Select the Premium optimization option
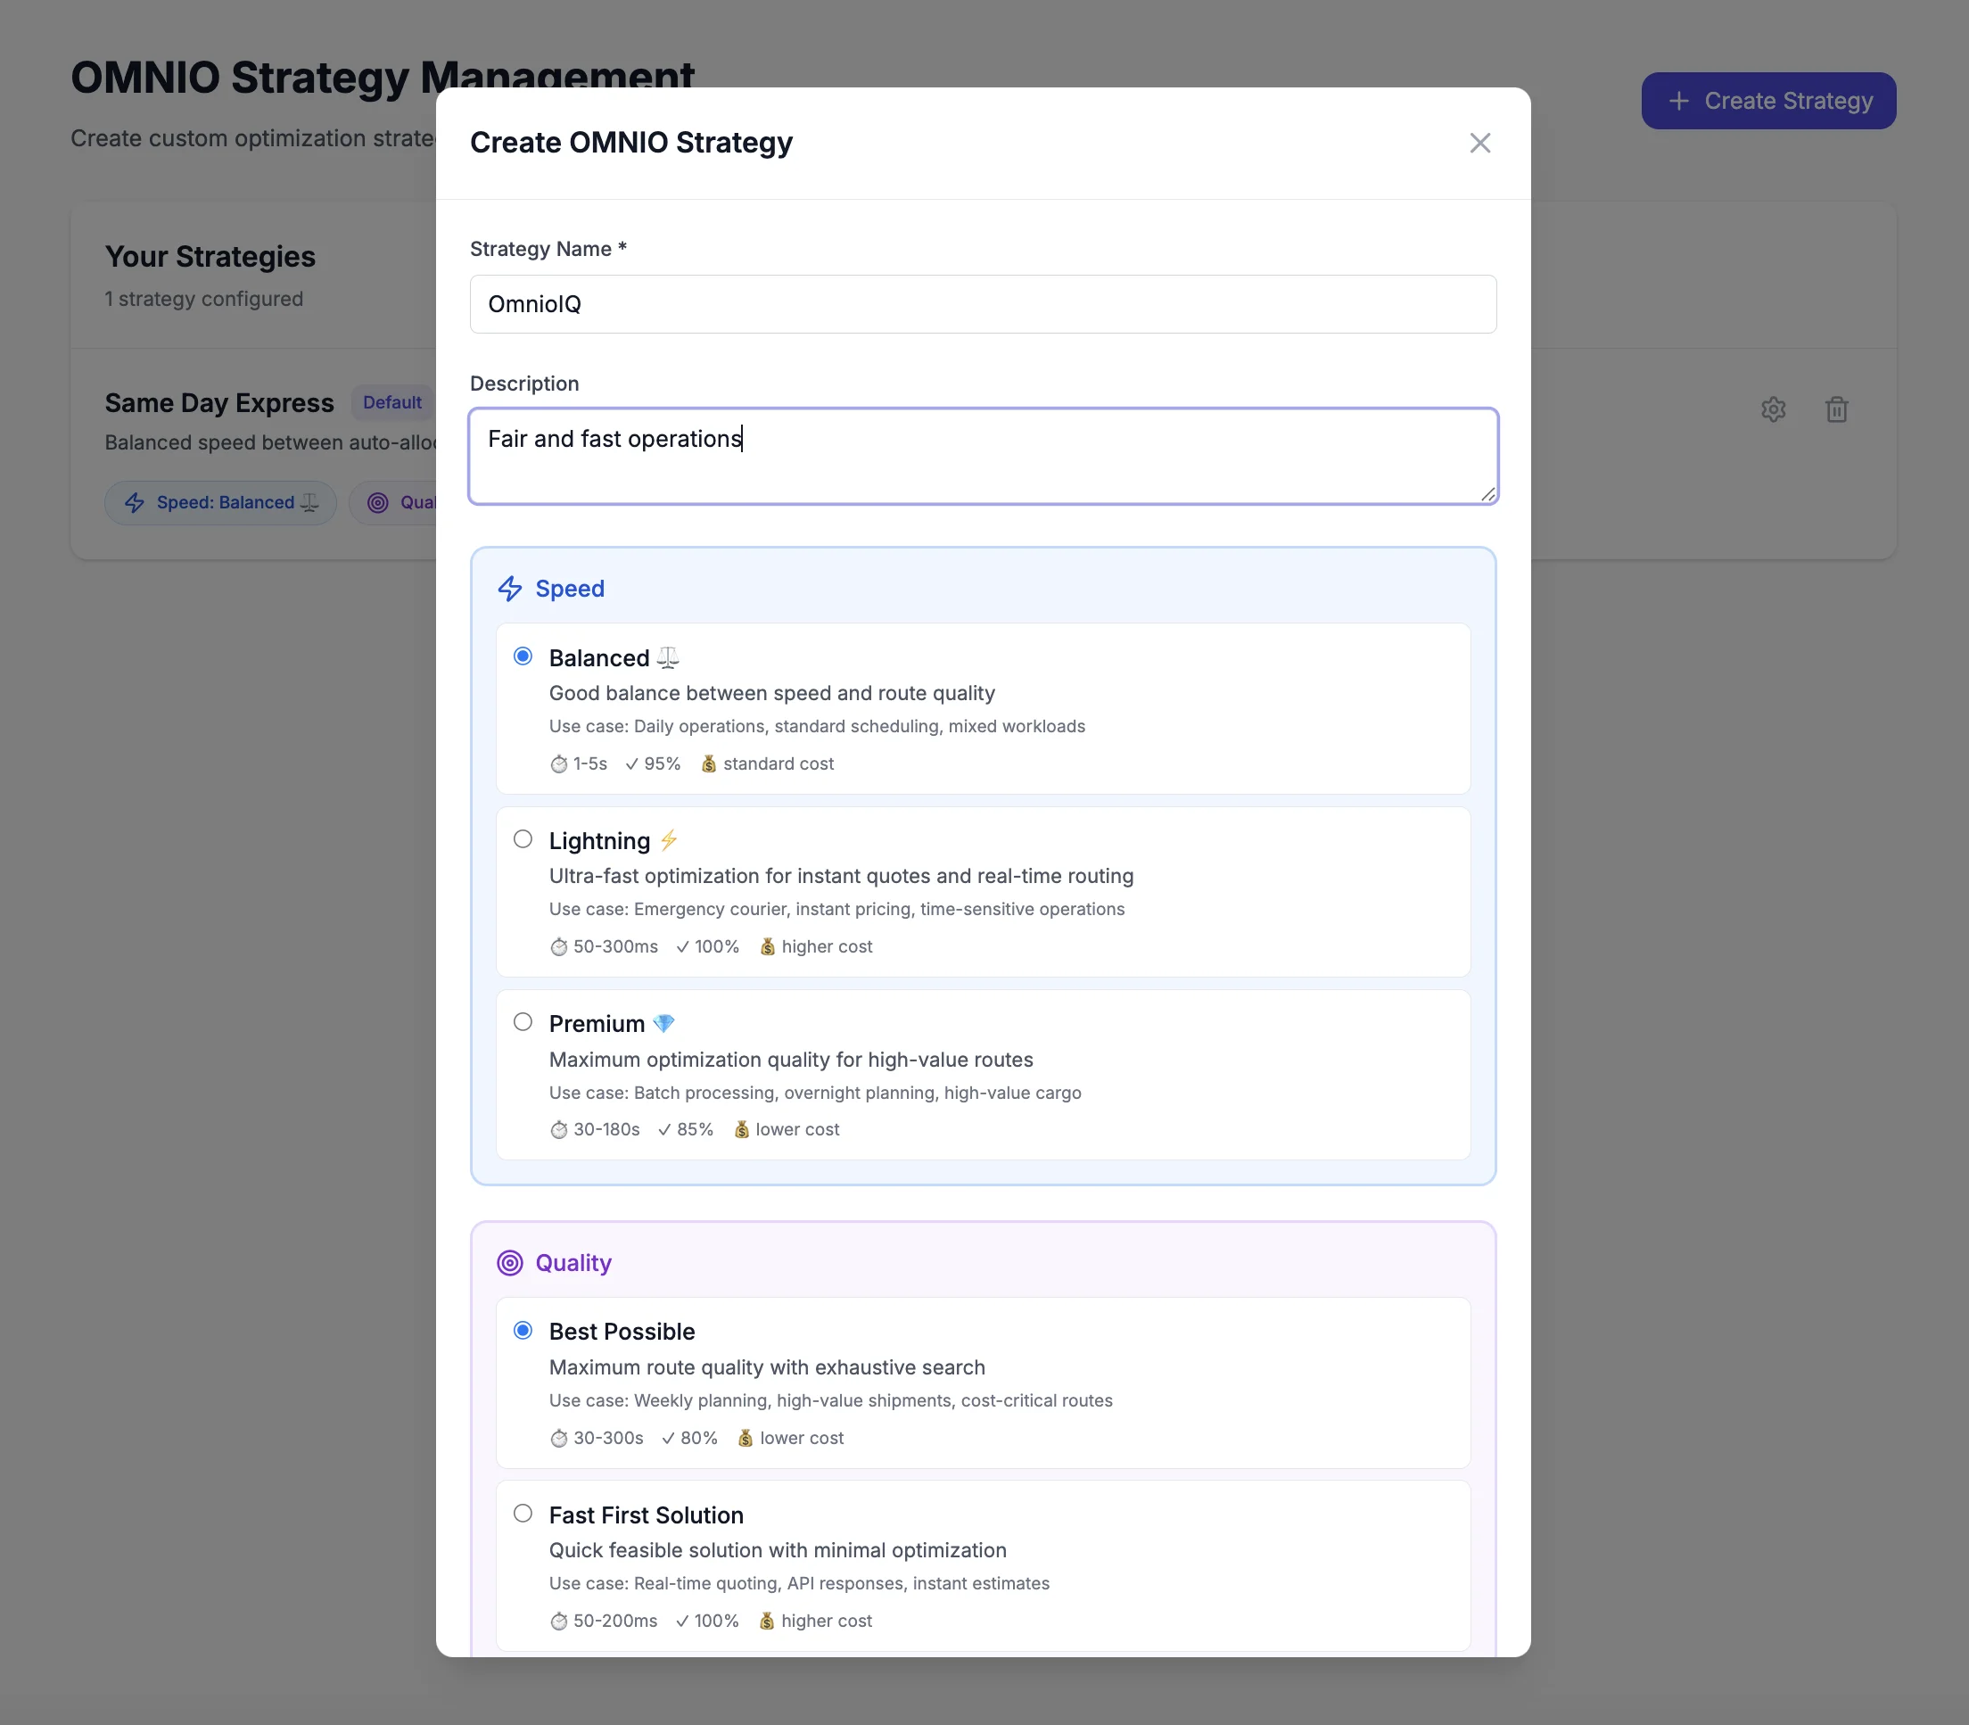 [x=523, y=1021]
